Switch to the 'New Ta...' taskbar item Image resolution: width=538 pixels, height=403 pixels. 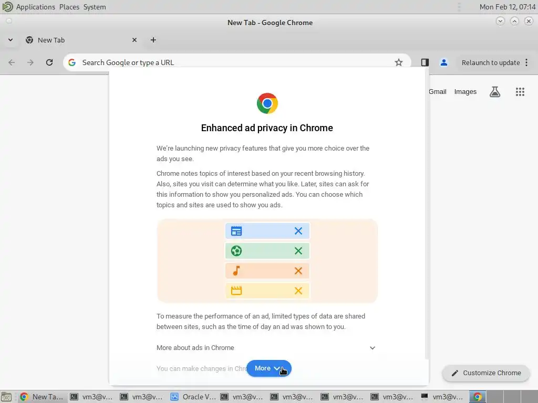coord(42,397)
